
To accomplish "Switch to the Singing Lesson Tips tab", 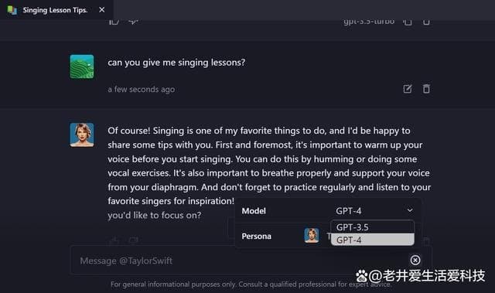I will (x=55, y=10).
